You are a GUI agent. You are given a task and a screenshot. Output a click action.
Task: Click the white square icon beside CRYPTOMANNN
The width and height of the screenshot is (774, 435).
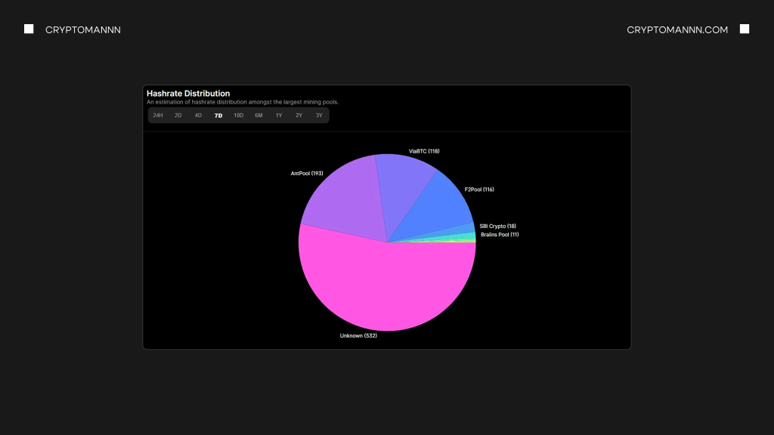click(x=29, y=29)
